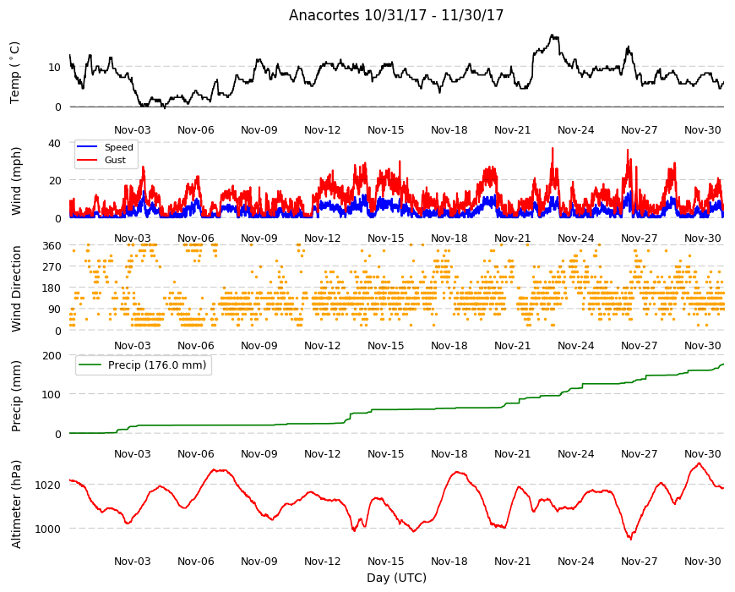Select the Precip (176.0 mm) legend label
Screen dimensions: 735x592
[x=157, y=365]
